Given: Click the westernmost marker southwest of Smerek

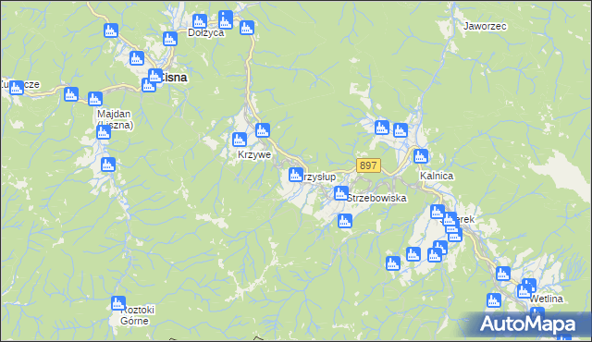Looking at the screenshot, I should pos(392,263).
